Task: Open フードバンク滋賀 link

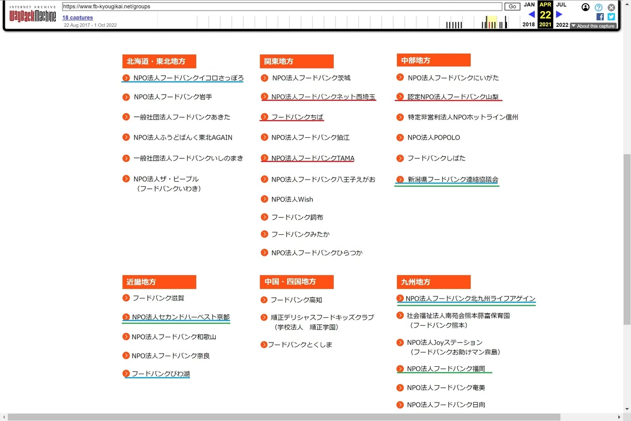Action: click(x=158, y=298)
